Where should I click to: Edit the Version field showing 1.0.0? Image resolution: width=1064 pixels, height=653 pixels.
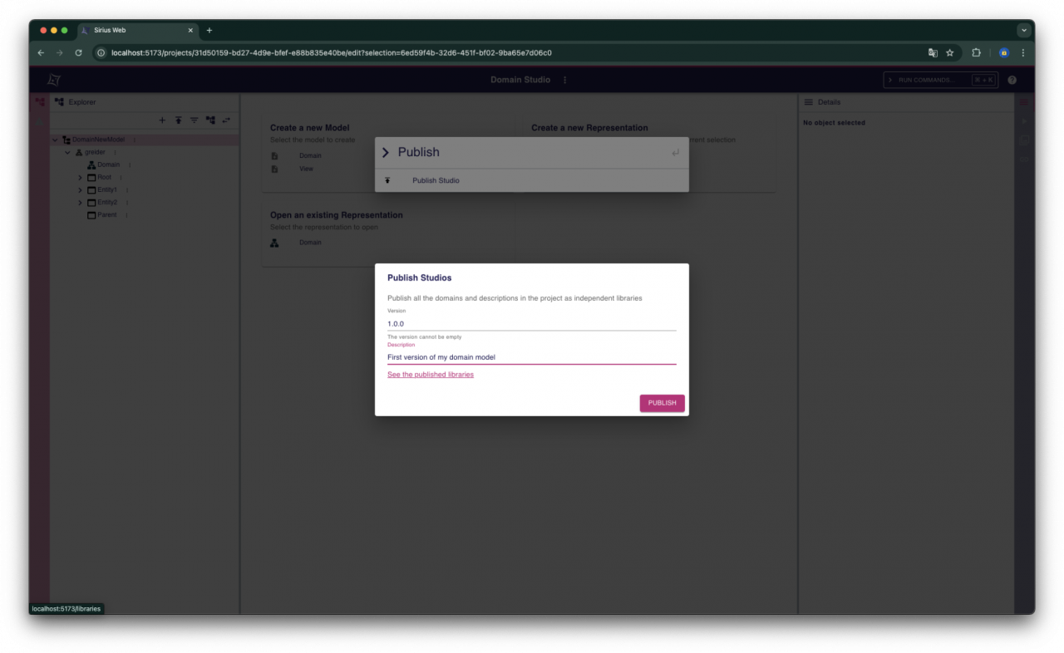pyautogui.click(x=531, y=324)
